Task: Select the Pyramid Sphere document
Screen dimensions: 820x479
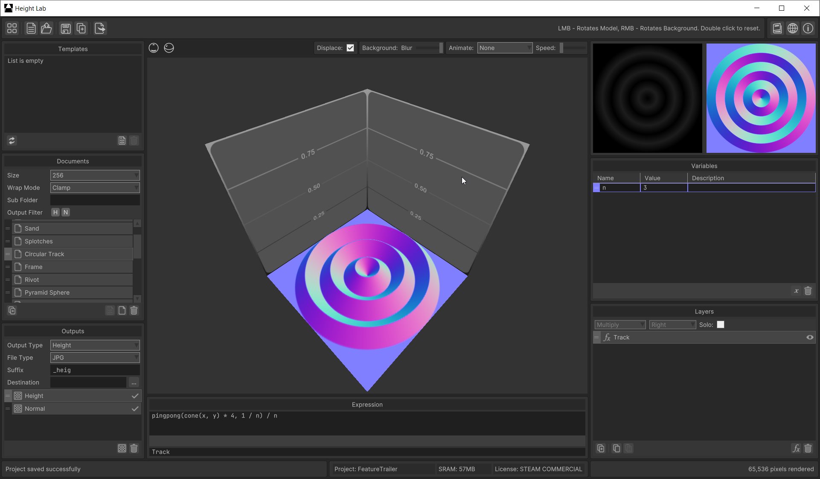Action: [x=47, y=292]
